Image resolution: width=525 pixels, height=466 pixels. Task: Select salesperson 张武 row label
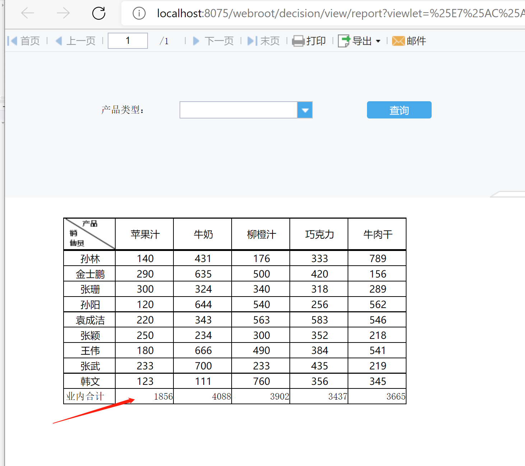pyautogui.click(x=90, y=366)
